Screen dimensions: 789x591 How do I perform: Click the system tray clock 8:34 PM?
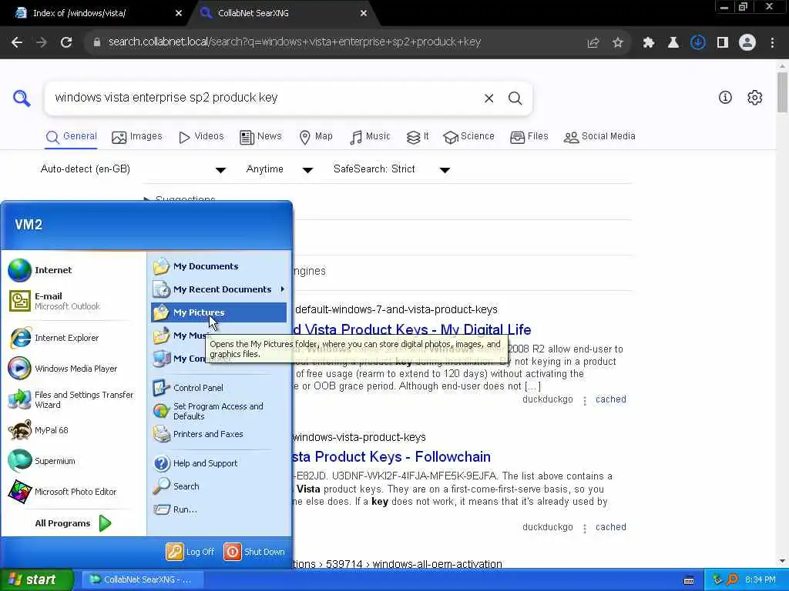[760, 579]
